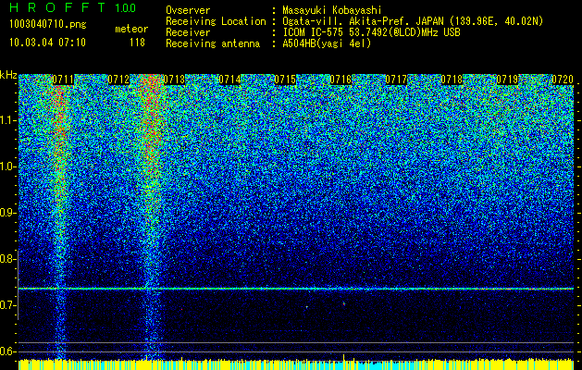Click the 0711 time marker
This screenshot has width=582, height=370.
point(63,80)
